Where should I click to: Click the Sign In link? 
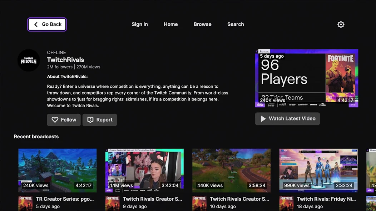point(140,24)
